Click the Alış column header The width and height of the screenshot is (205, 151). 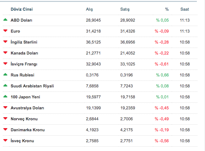point(89,9)
